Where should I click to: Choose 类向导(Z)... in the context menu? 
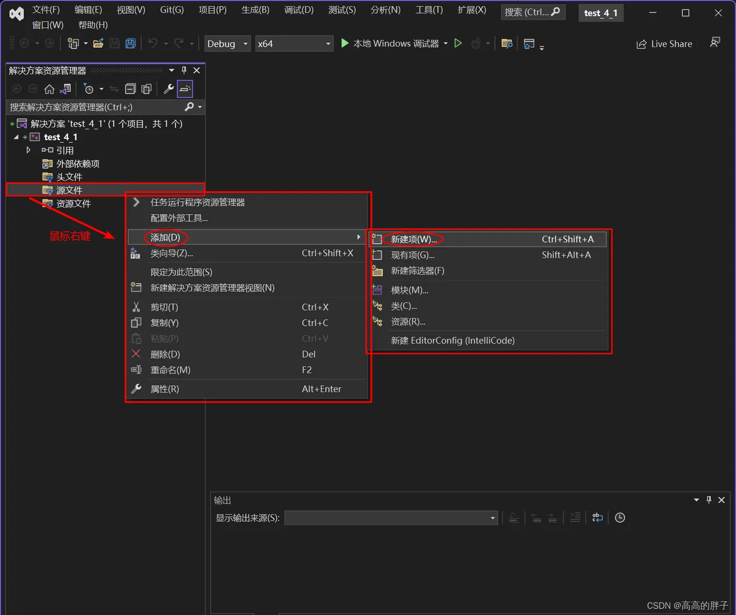click(247, 253)
